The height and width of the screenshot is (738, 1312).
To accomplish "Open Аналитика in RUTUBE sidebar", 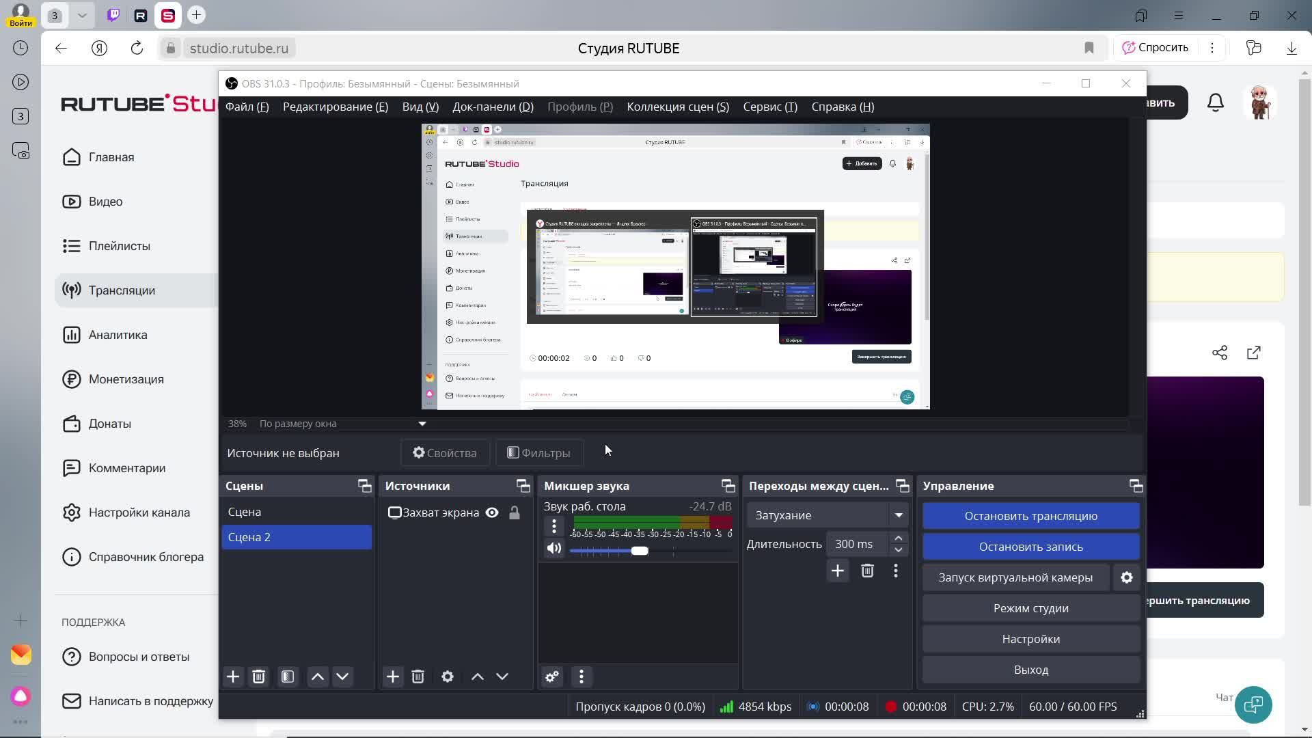I will (x=118, y=335).
